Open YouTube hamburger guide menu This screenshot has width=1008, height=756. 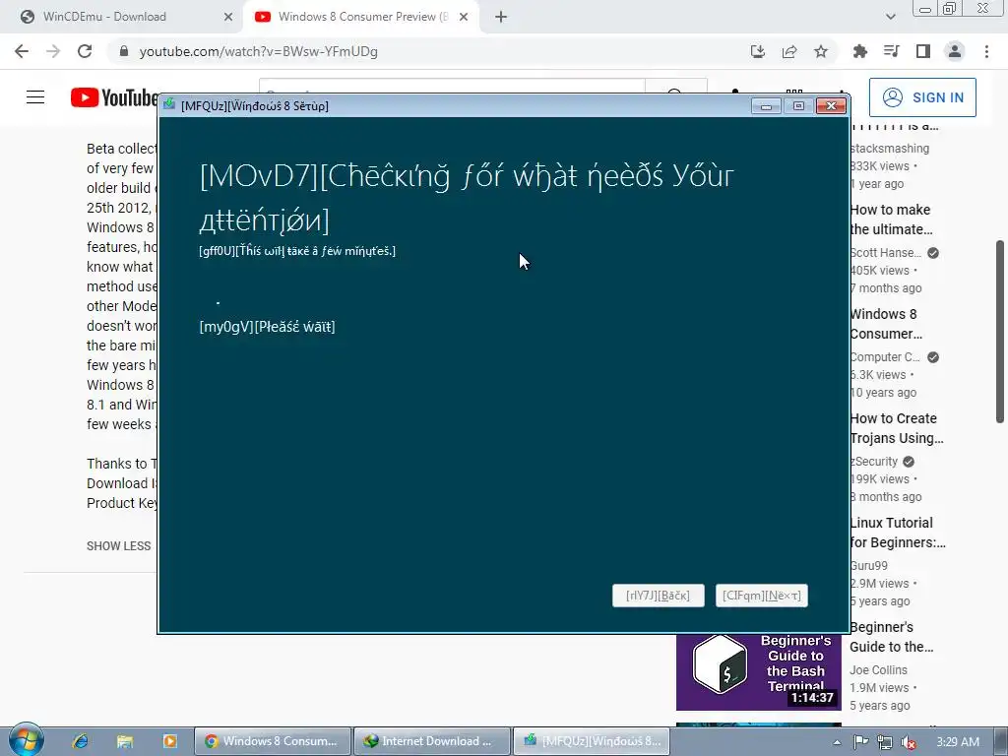coord(35,97)
